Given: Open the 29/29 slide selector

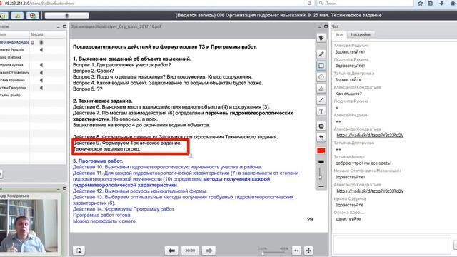Looking at the screenshot, I should pyautogui.click(x=190, y=251).
